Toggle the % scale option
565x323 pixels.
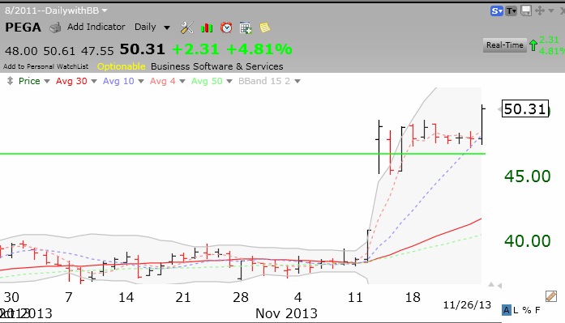(x=526, y=310)
